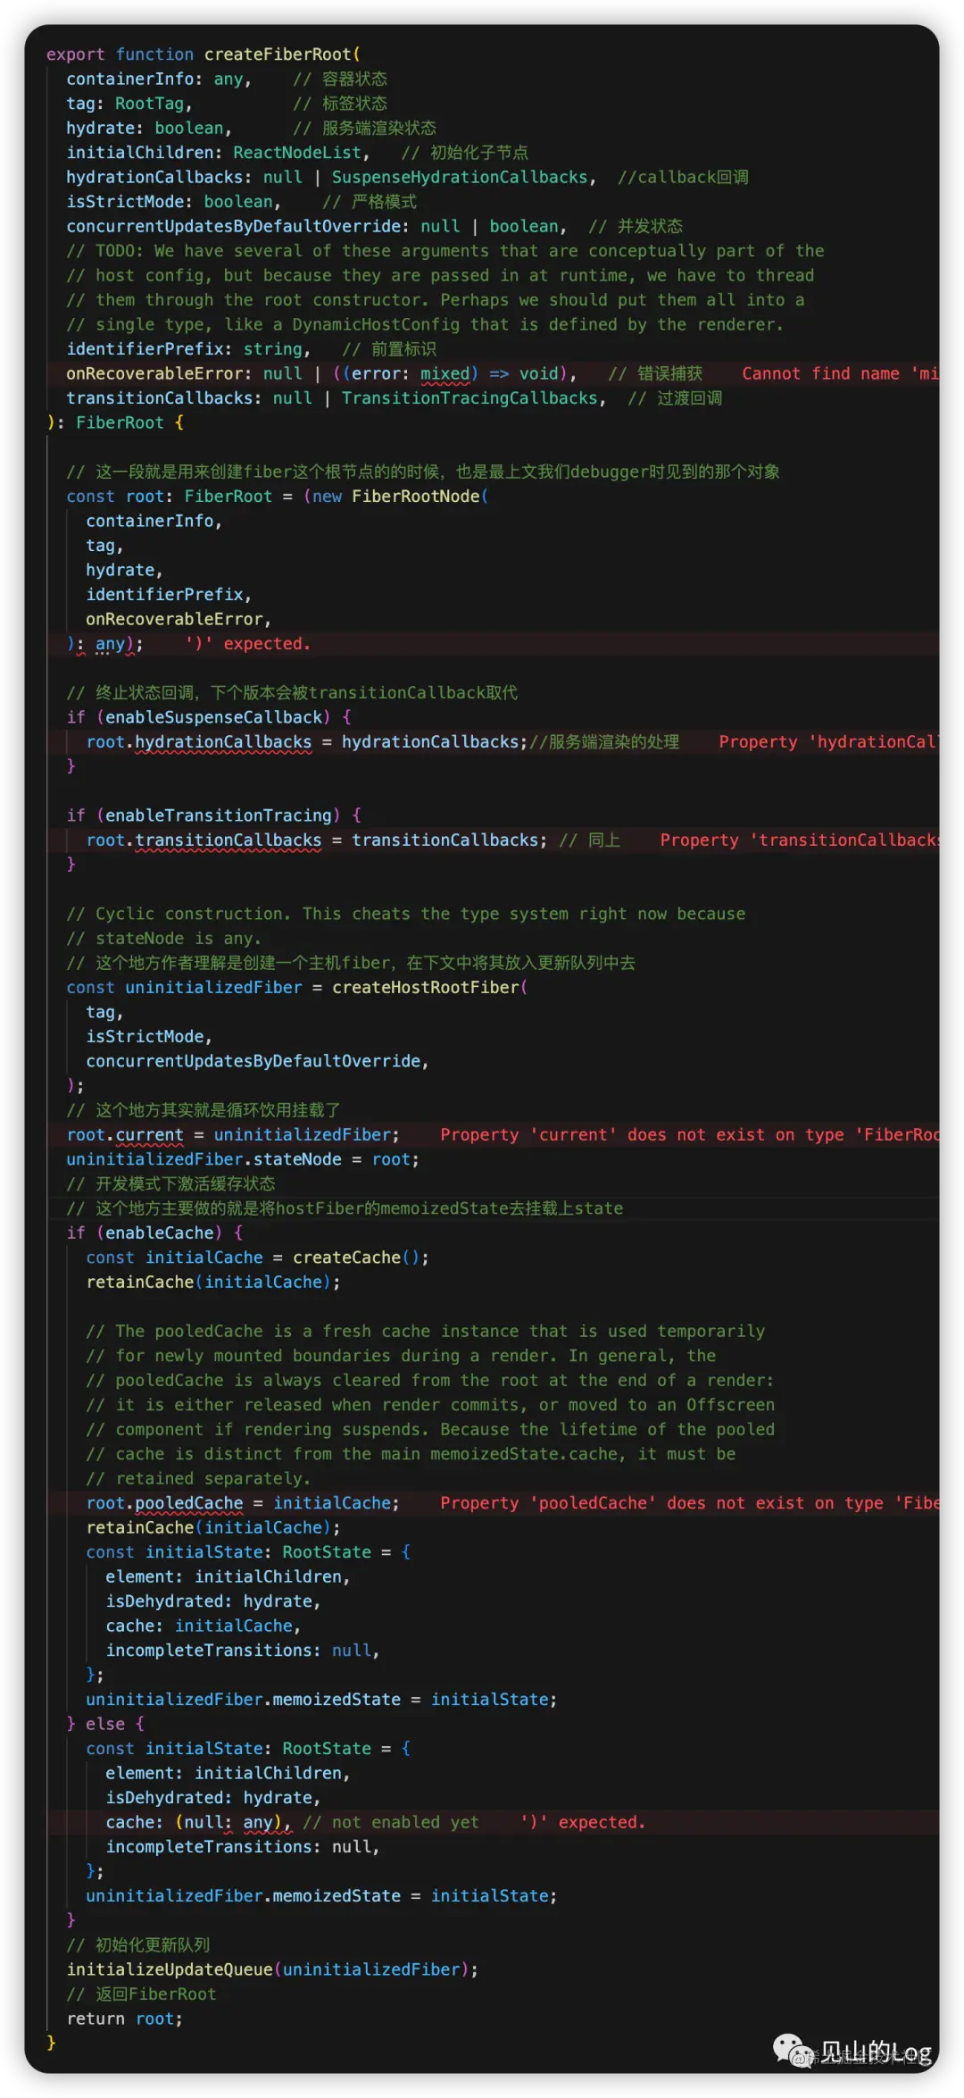The height and width of the screenshot is (2098, 964).
Task: Click 'createHostRootFiber(' function call
Action: click(430, 988)
